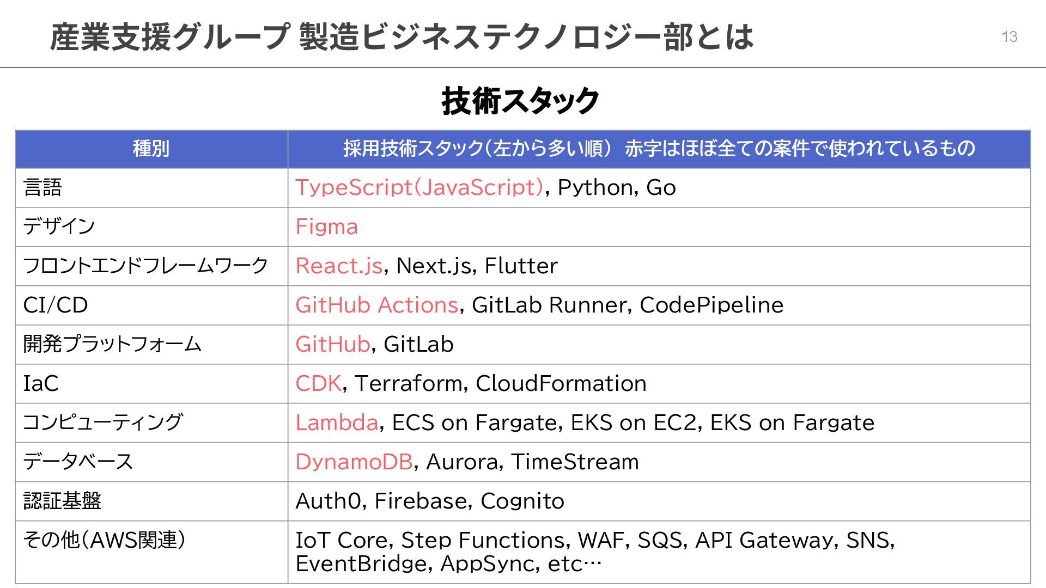Click the Auth0, Firebase, Cognito cell
This screenshot has height=588, width=1046.
click(429, 501)
